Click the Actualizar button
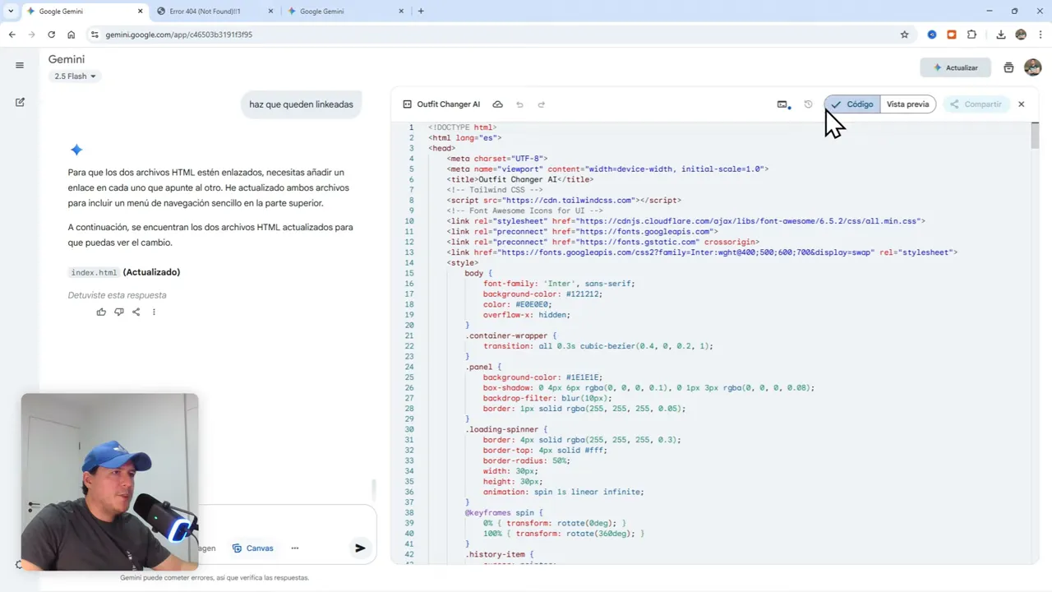Screen dimensions: 1052x592 click(x=955, y=67)
